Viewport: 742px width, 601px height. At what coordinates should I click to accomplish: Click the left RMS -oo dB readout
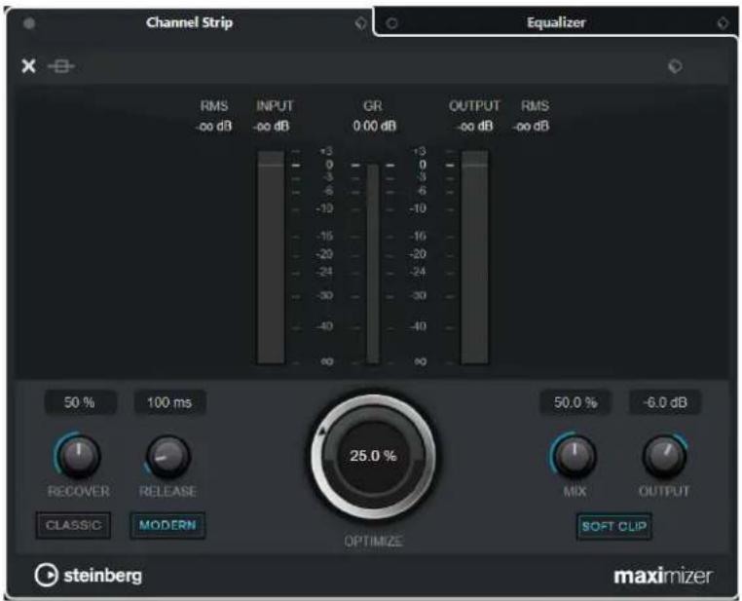[x=214, y=127]
